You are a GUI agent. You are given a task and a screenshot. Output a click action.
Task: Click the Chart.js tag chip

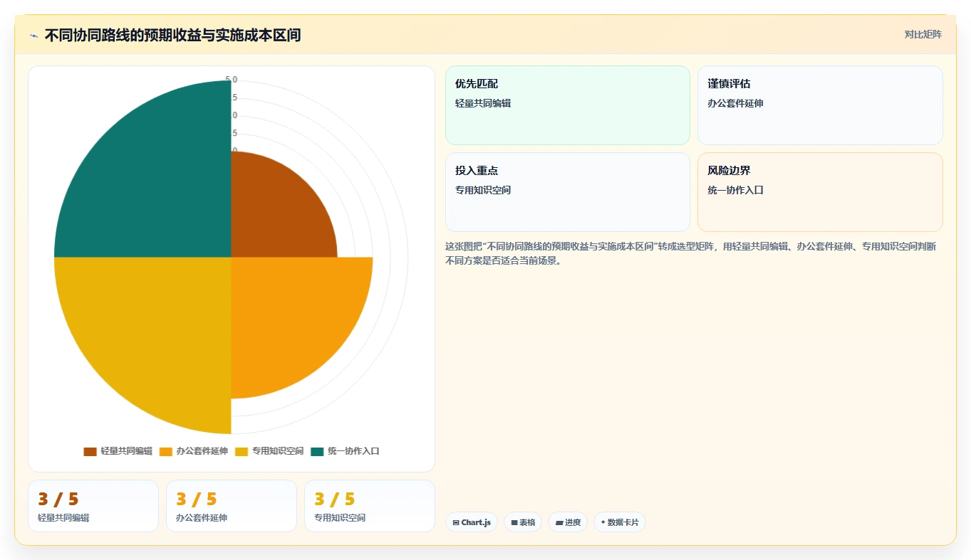pos(472,522)
